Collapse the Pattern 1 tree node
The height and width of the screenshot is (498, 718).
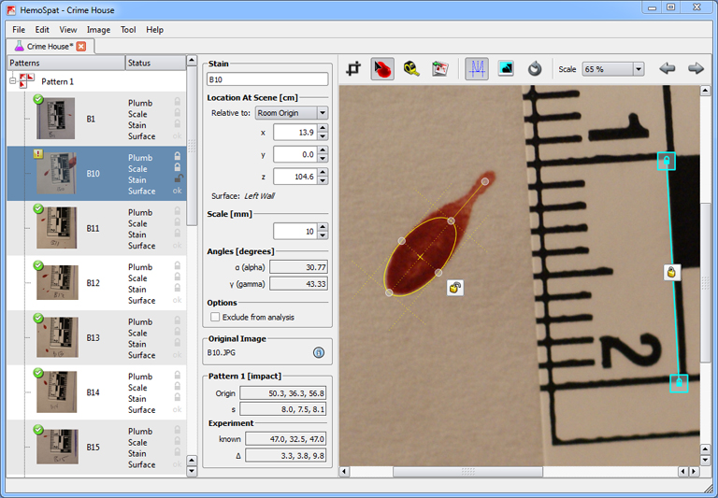pos(14,81)
